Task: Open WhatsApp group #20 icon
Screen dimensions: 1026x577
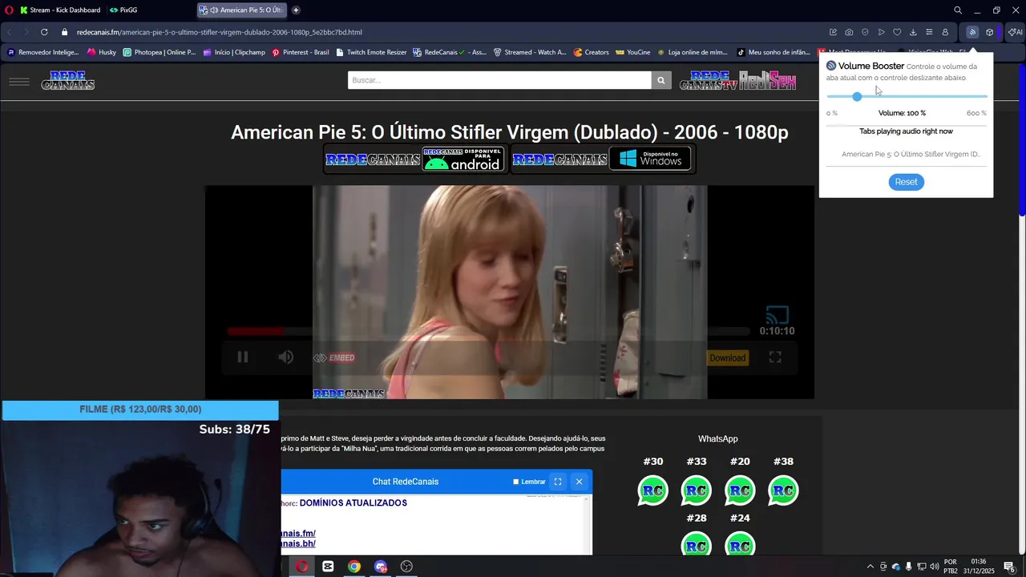Action: [x=740, y=490]
